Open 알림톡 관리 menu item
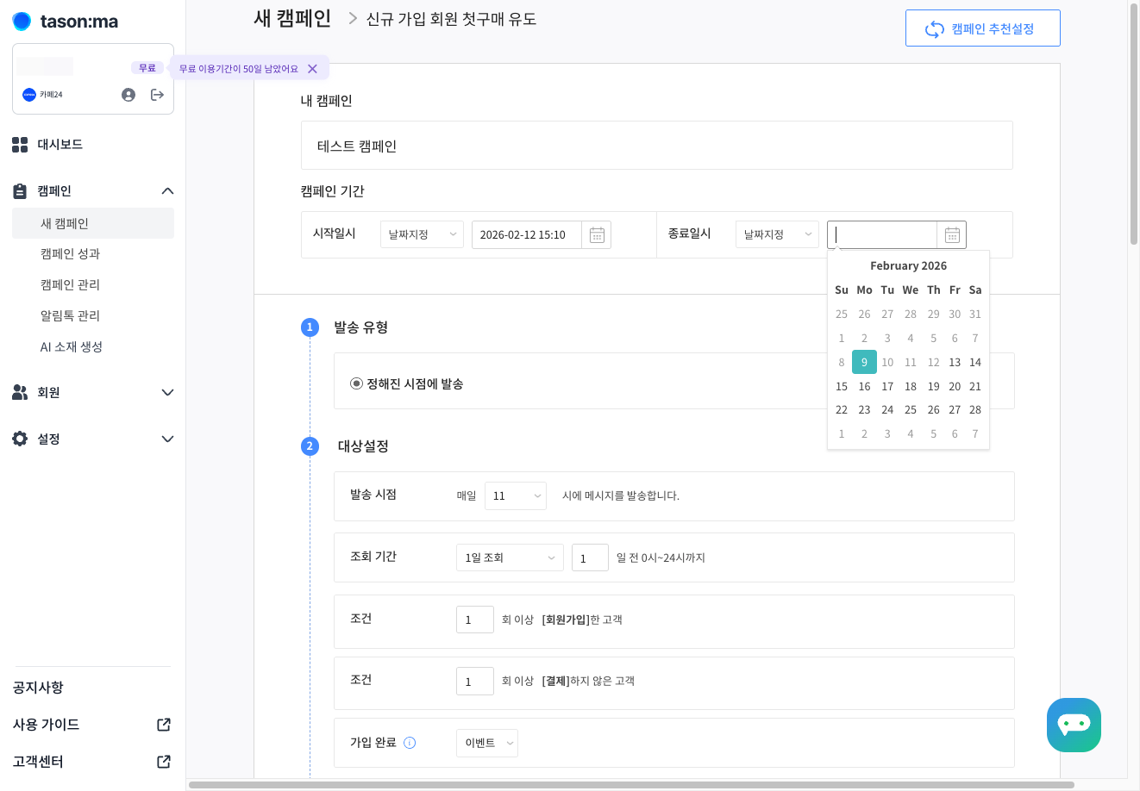 (x=70, y=316)
